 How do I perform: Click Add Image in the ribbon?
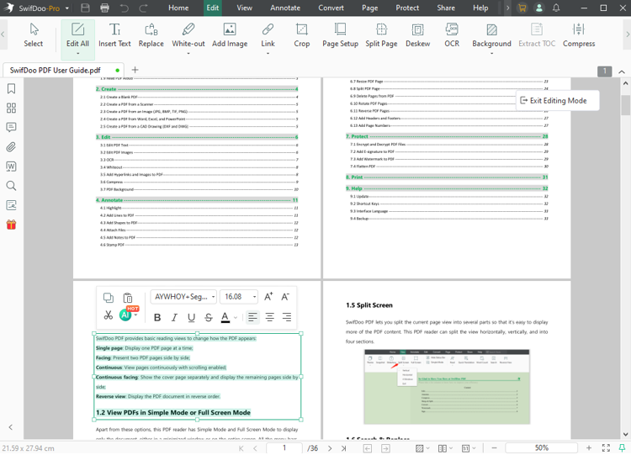point(230,35)
